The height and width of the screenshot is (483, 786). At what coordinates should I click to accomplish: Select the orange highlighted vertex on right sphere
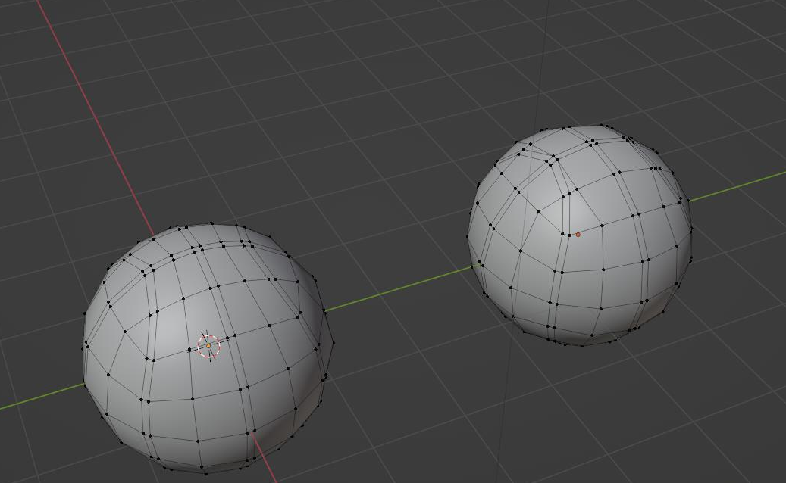point(578,235)
